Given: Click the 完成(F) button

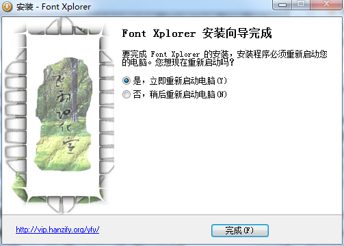Looking at the screenshot, I should click(240, 230).
